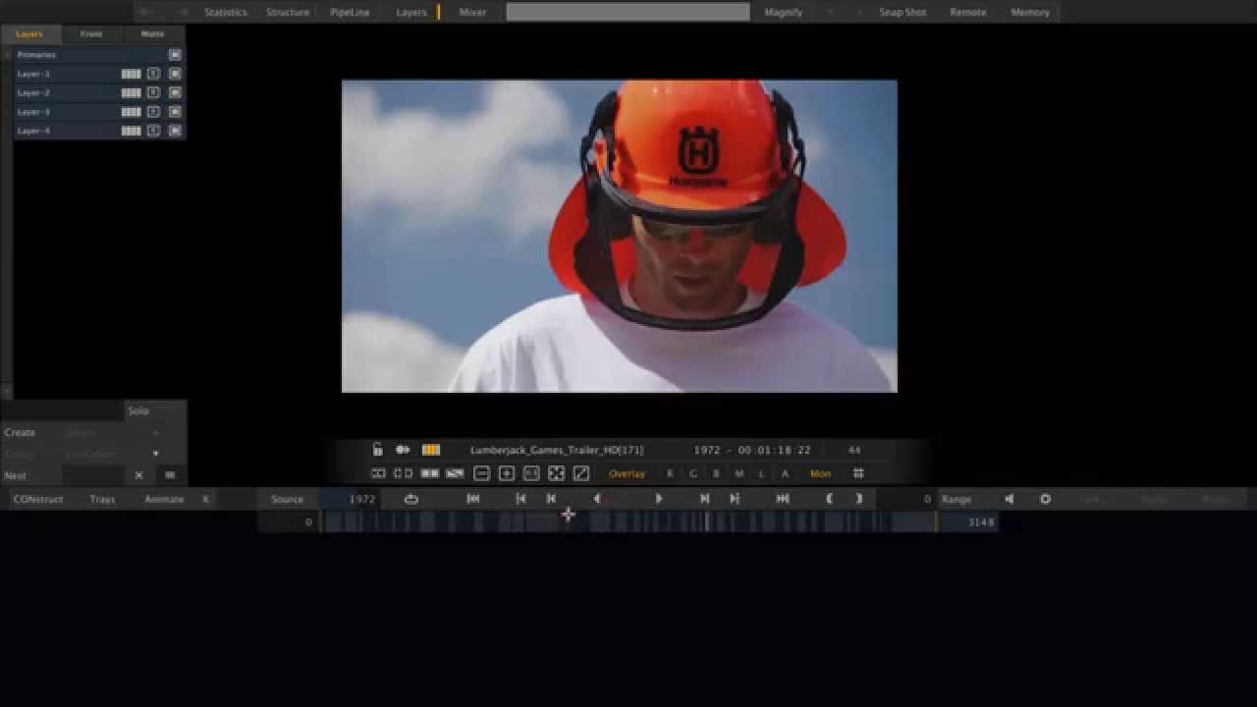Take a Snap Shot
Viewport: 1257px width, 707px height.
coord(902,12)
